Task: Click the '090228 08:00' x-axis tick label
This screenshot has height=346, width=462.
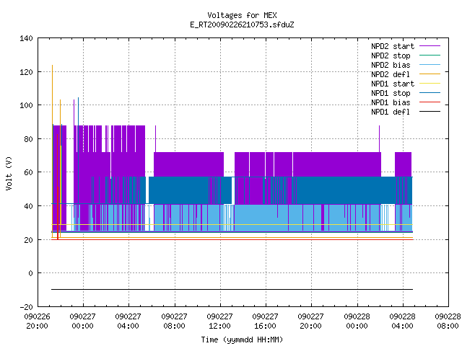Action: (448, 321)
